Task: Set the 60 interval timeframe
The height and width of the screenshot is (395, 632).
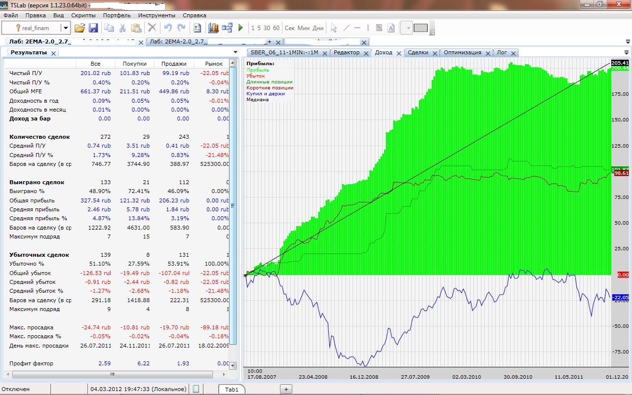Action: click(x=276, y=28)
